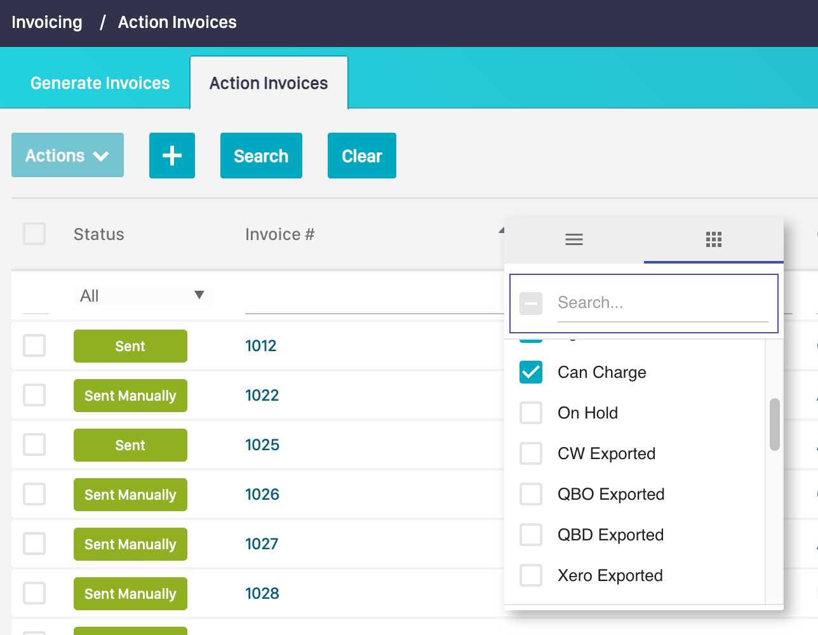The height and width of the screenshot is (635, 818).
Task: Enable the QBD Exported column
Action: tap(531, 535)
